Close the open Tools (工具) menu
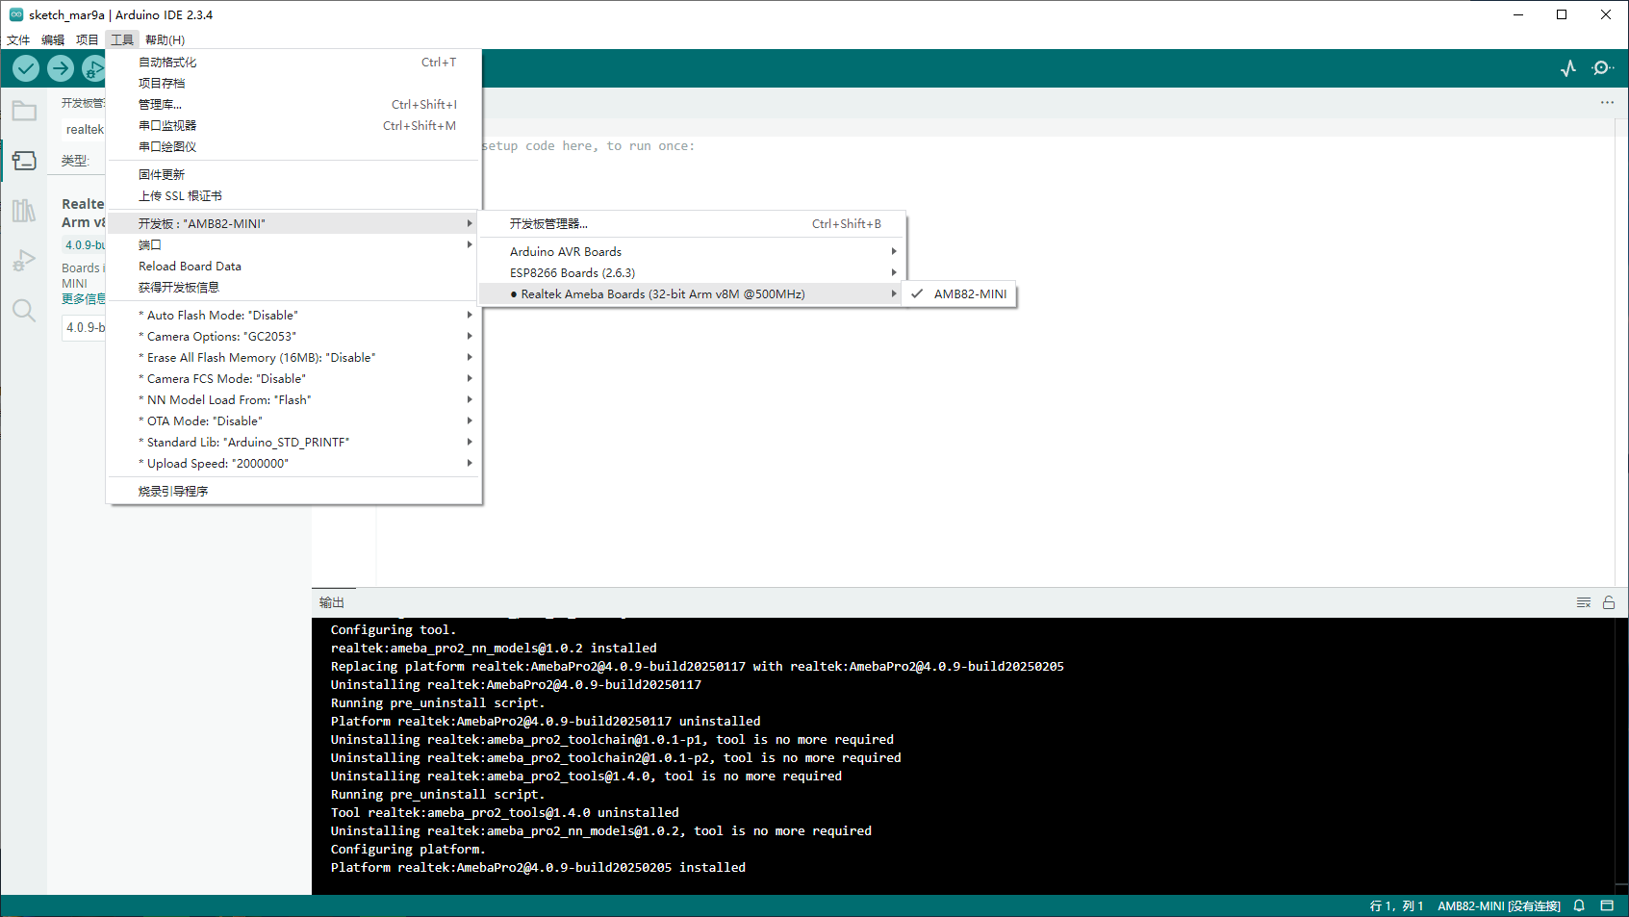This screenshot has width=1629, height=917. (122, 39)
